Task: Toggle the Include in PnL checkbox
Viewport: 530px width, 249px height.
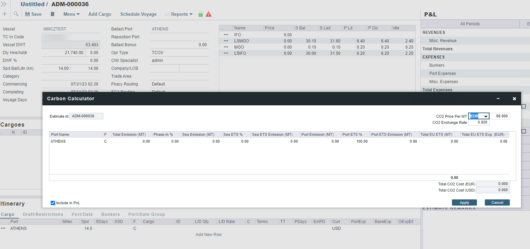Action: [53, 203]
